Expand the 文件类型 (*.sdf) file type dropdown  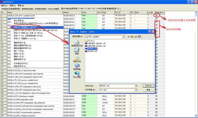[x=136, y=90]
